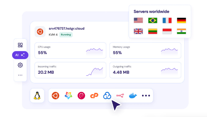Screen dimensions: 207x117
Task: Open the Incoming traffic card
Action: tap(70, 70)
